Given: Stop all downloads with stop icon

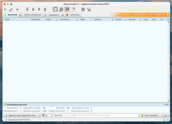Looking at the screenshot, I should (x=17, y=9).
